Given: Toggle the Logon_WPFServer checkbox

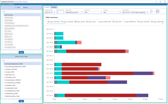Looking at the screenshot, I should point(124,22).
